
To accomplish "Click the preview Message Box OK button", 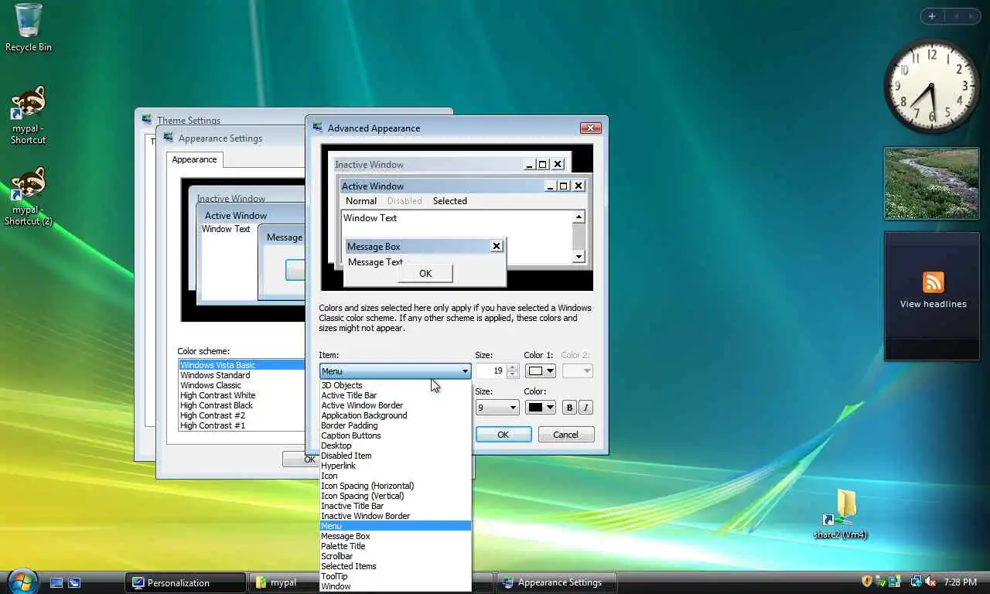I will click(x=425, y=273).
